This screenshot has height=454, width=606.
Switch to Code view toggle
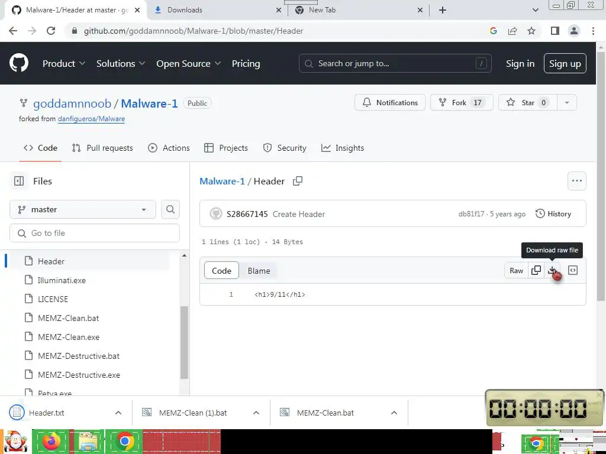[221, 271]
